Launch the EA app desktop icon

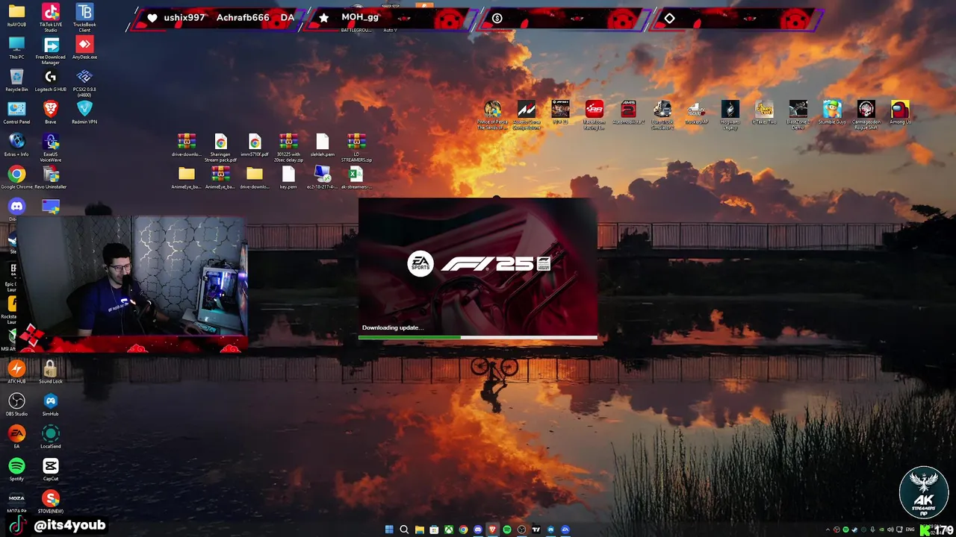(16, 436)
